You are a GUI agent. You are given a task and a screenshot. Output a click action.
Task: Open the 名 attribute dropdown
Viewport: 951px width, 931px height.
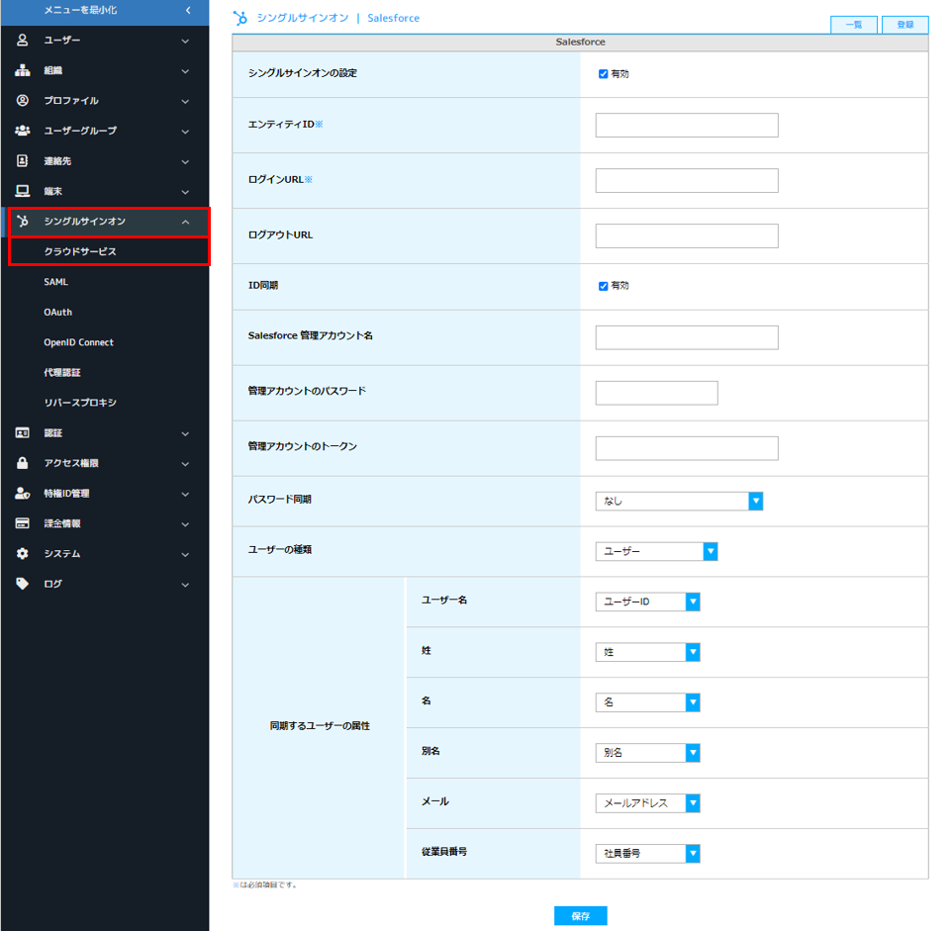pyautogui.click(x=648, y=702)
